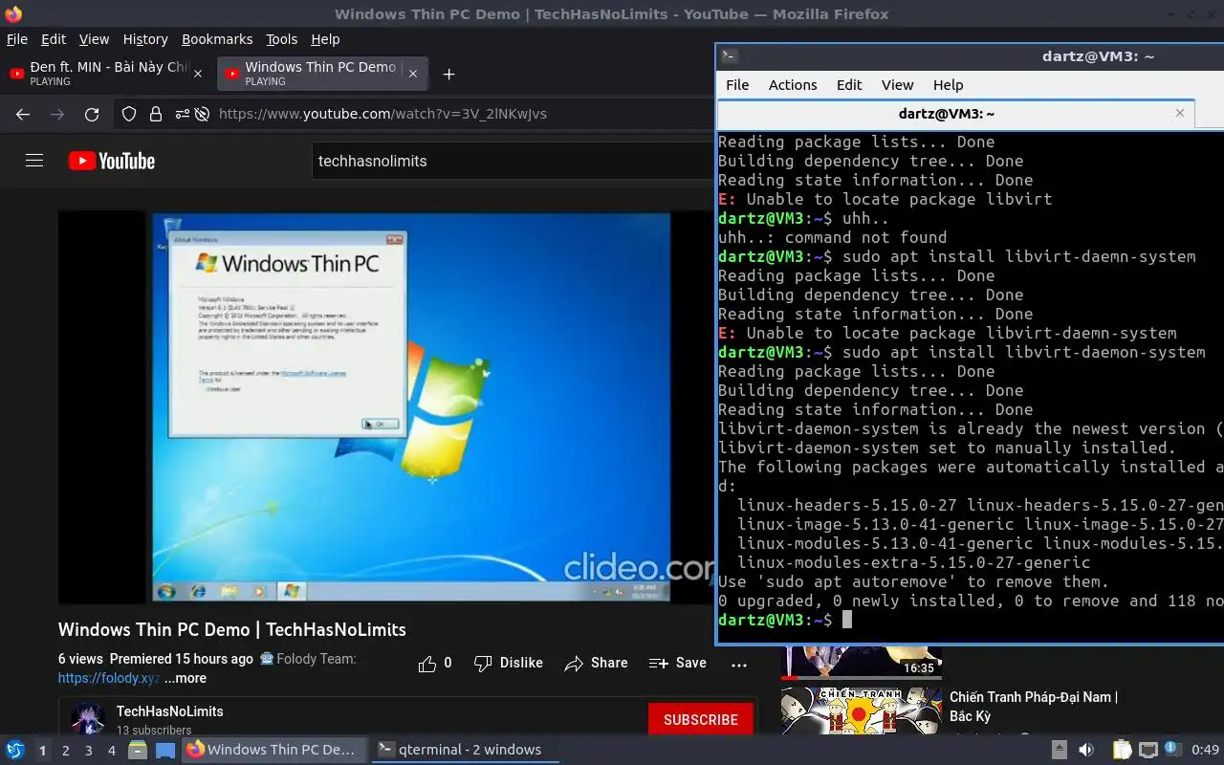The width and height of the screenshot is (1224, 765).
Task: Subscribe to TechHasNoLimits channel
Action: [701, 719]
